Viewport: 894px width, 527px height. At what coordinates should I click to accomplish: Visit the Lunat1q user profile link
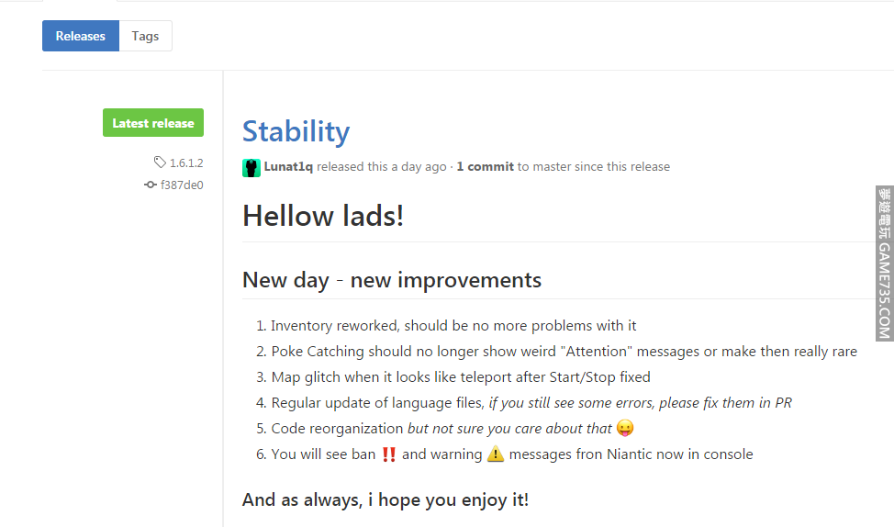tap(288, 167)
